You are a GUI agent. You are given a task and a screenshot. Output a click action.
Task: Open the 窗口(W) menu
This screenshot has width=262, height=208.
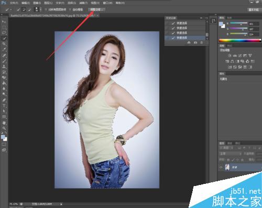[x=107, y=3]
